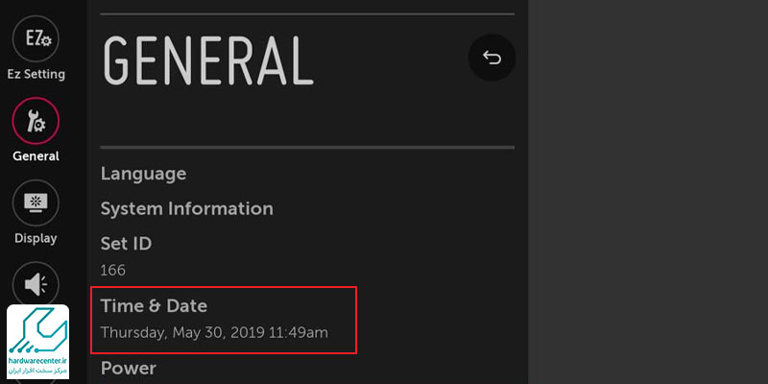Click the Ez Setting text label
Image resolution: width=768 pixels, height=384 pixels.
coord(36,75)
